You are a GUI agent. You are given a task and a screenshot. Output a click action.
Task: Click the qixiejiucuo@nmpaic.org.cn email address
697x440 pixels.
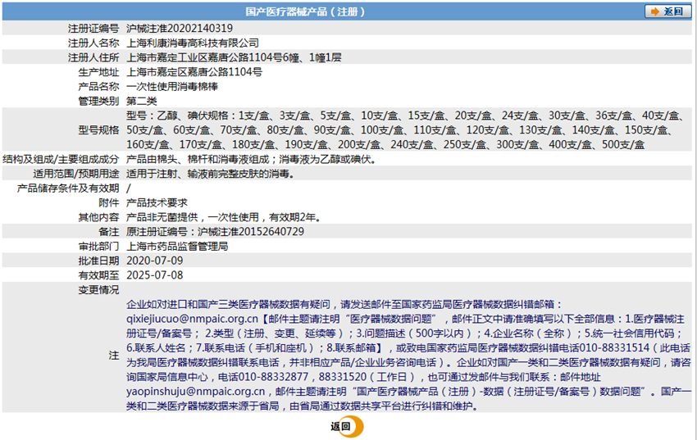pyautogui.click(x=192, y=319)
